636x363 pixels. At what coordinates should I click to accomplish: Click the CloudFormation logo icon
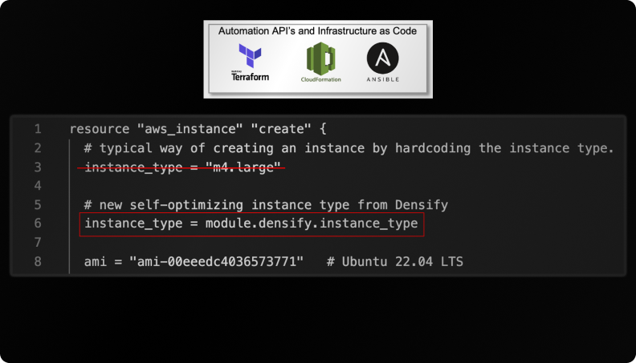[x=320, y=58]
